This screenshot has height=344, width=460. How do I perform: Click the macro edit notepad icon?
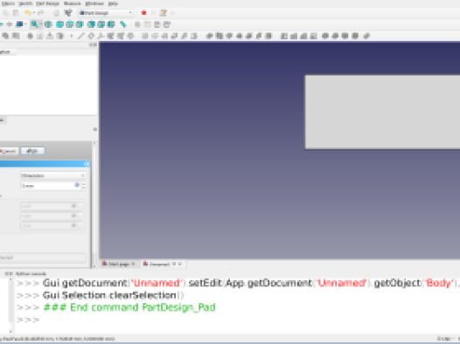164,13
